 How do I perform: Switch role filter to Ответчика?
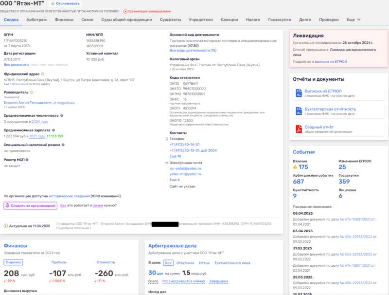pos(185,263)
